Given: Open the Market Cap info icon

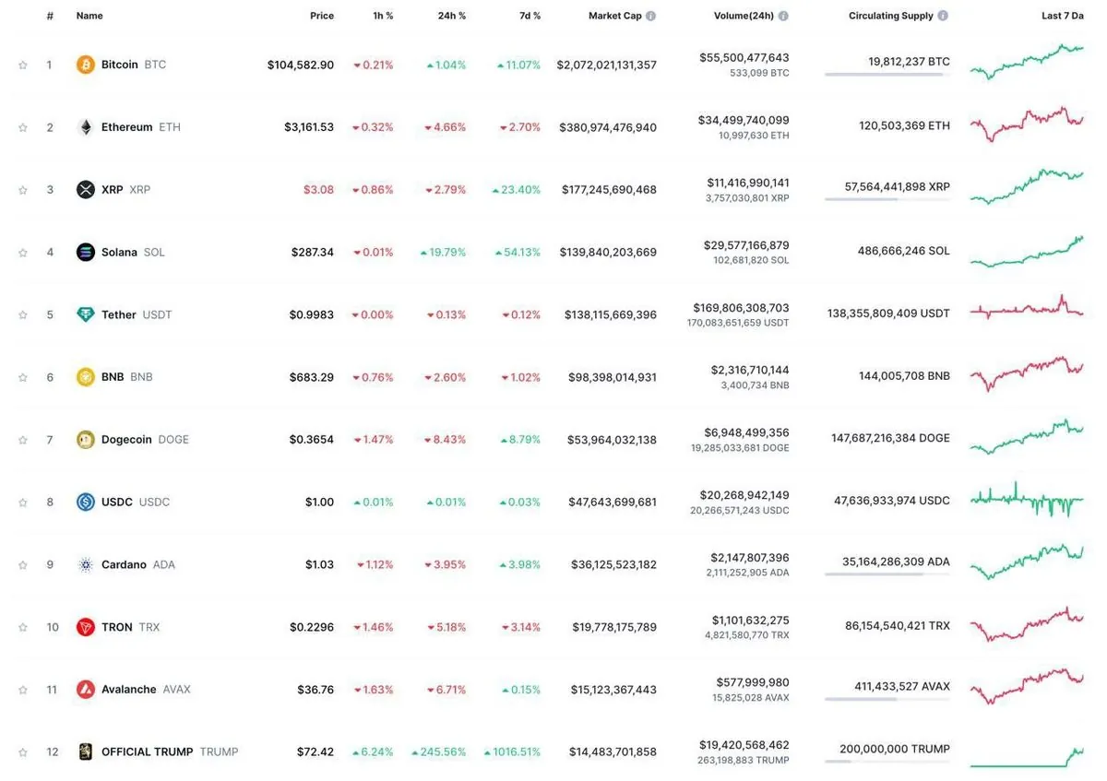Looking at the screenshot, I should coord(651,16).
